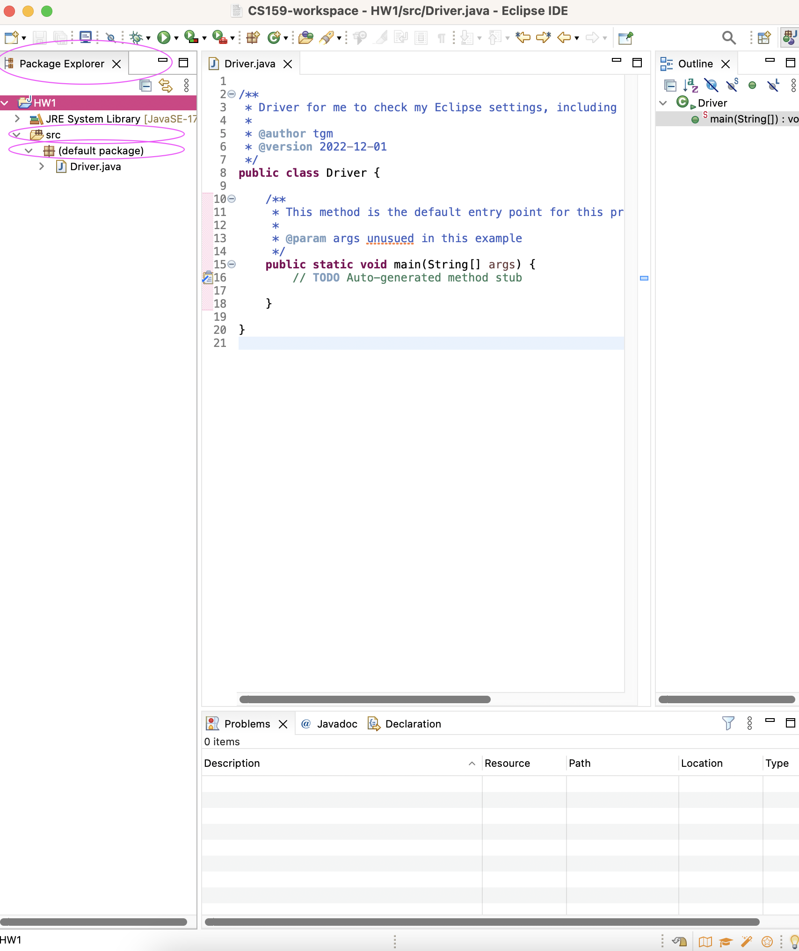799x951 pixels.
Task: Run the program with green Run button
Action: coord(164,37)
